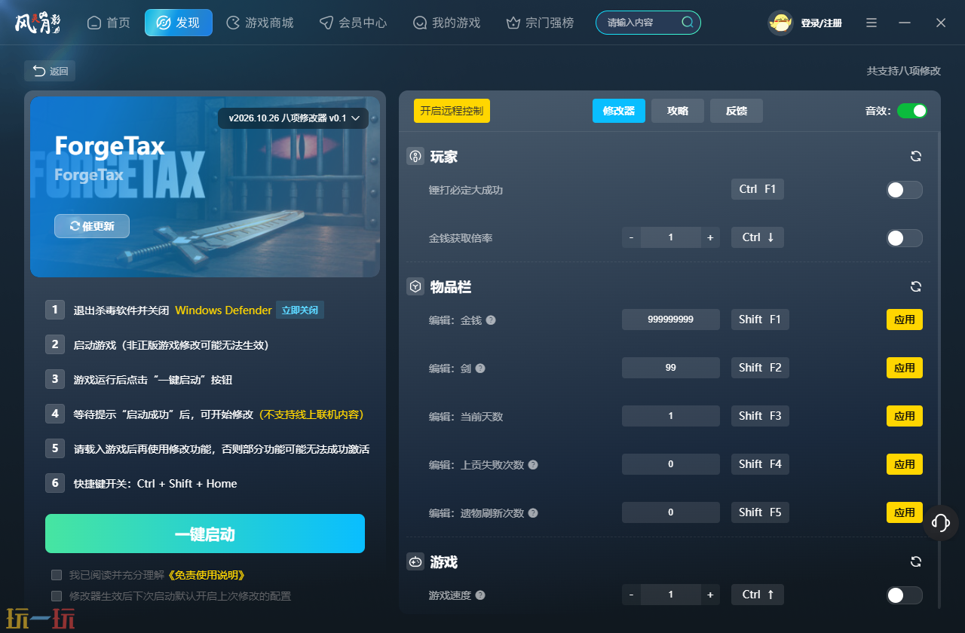Viewport: 965px width, 633px height.
Task: Toggle 金钱获取倍率 switch
Action: (x=904, y=238)
